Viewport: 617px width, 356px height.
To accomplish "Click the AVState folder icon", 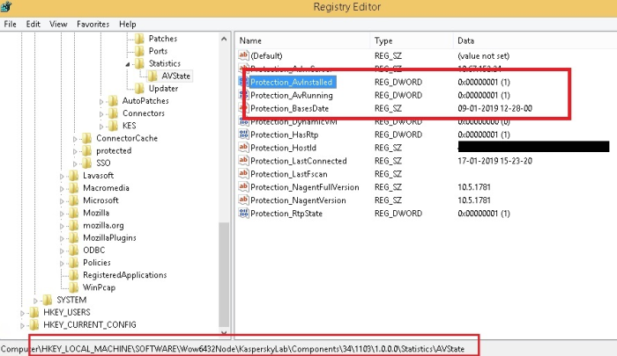I will pos(154,76).
